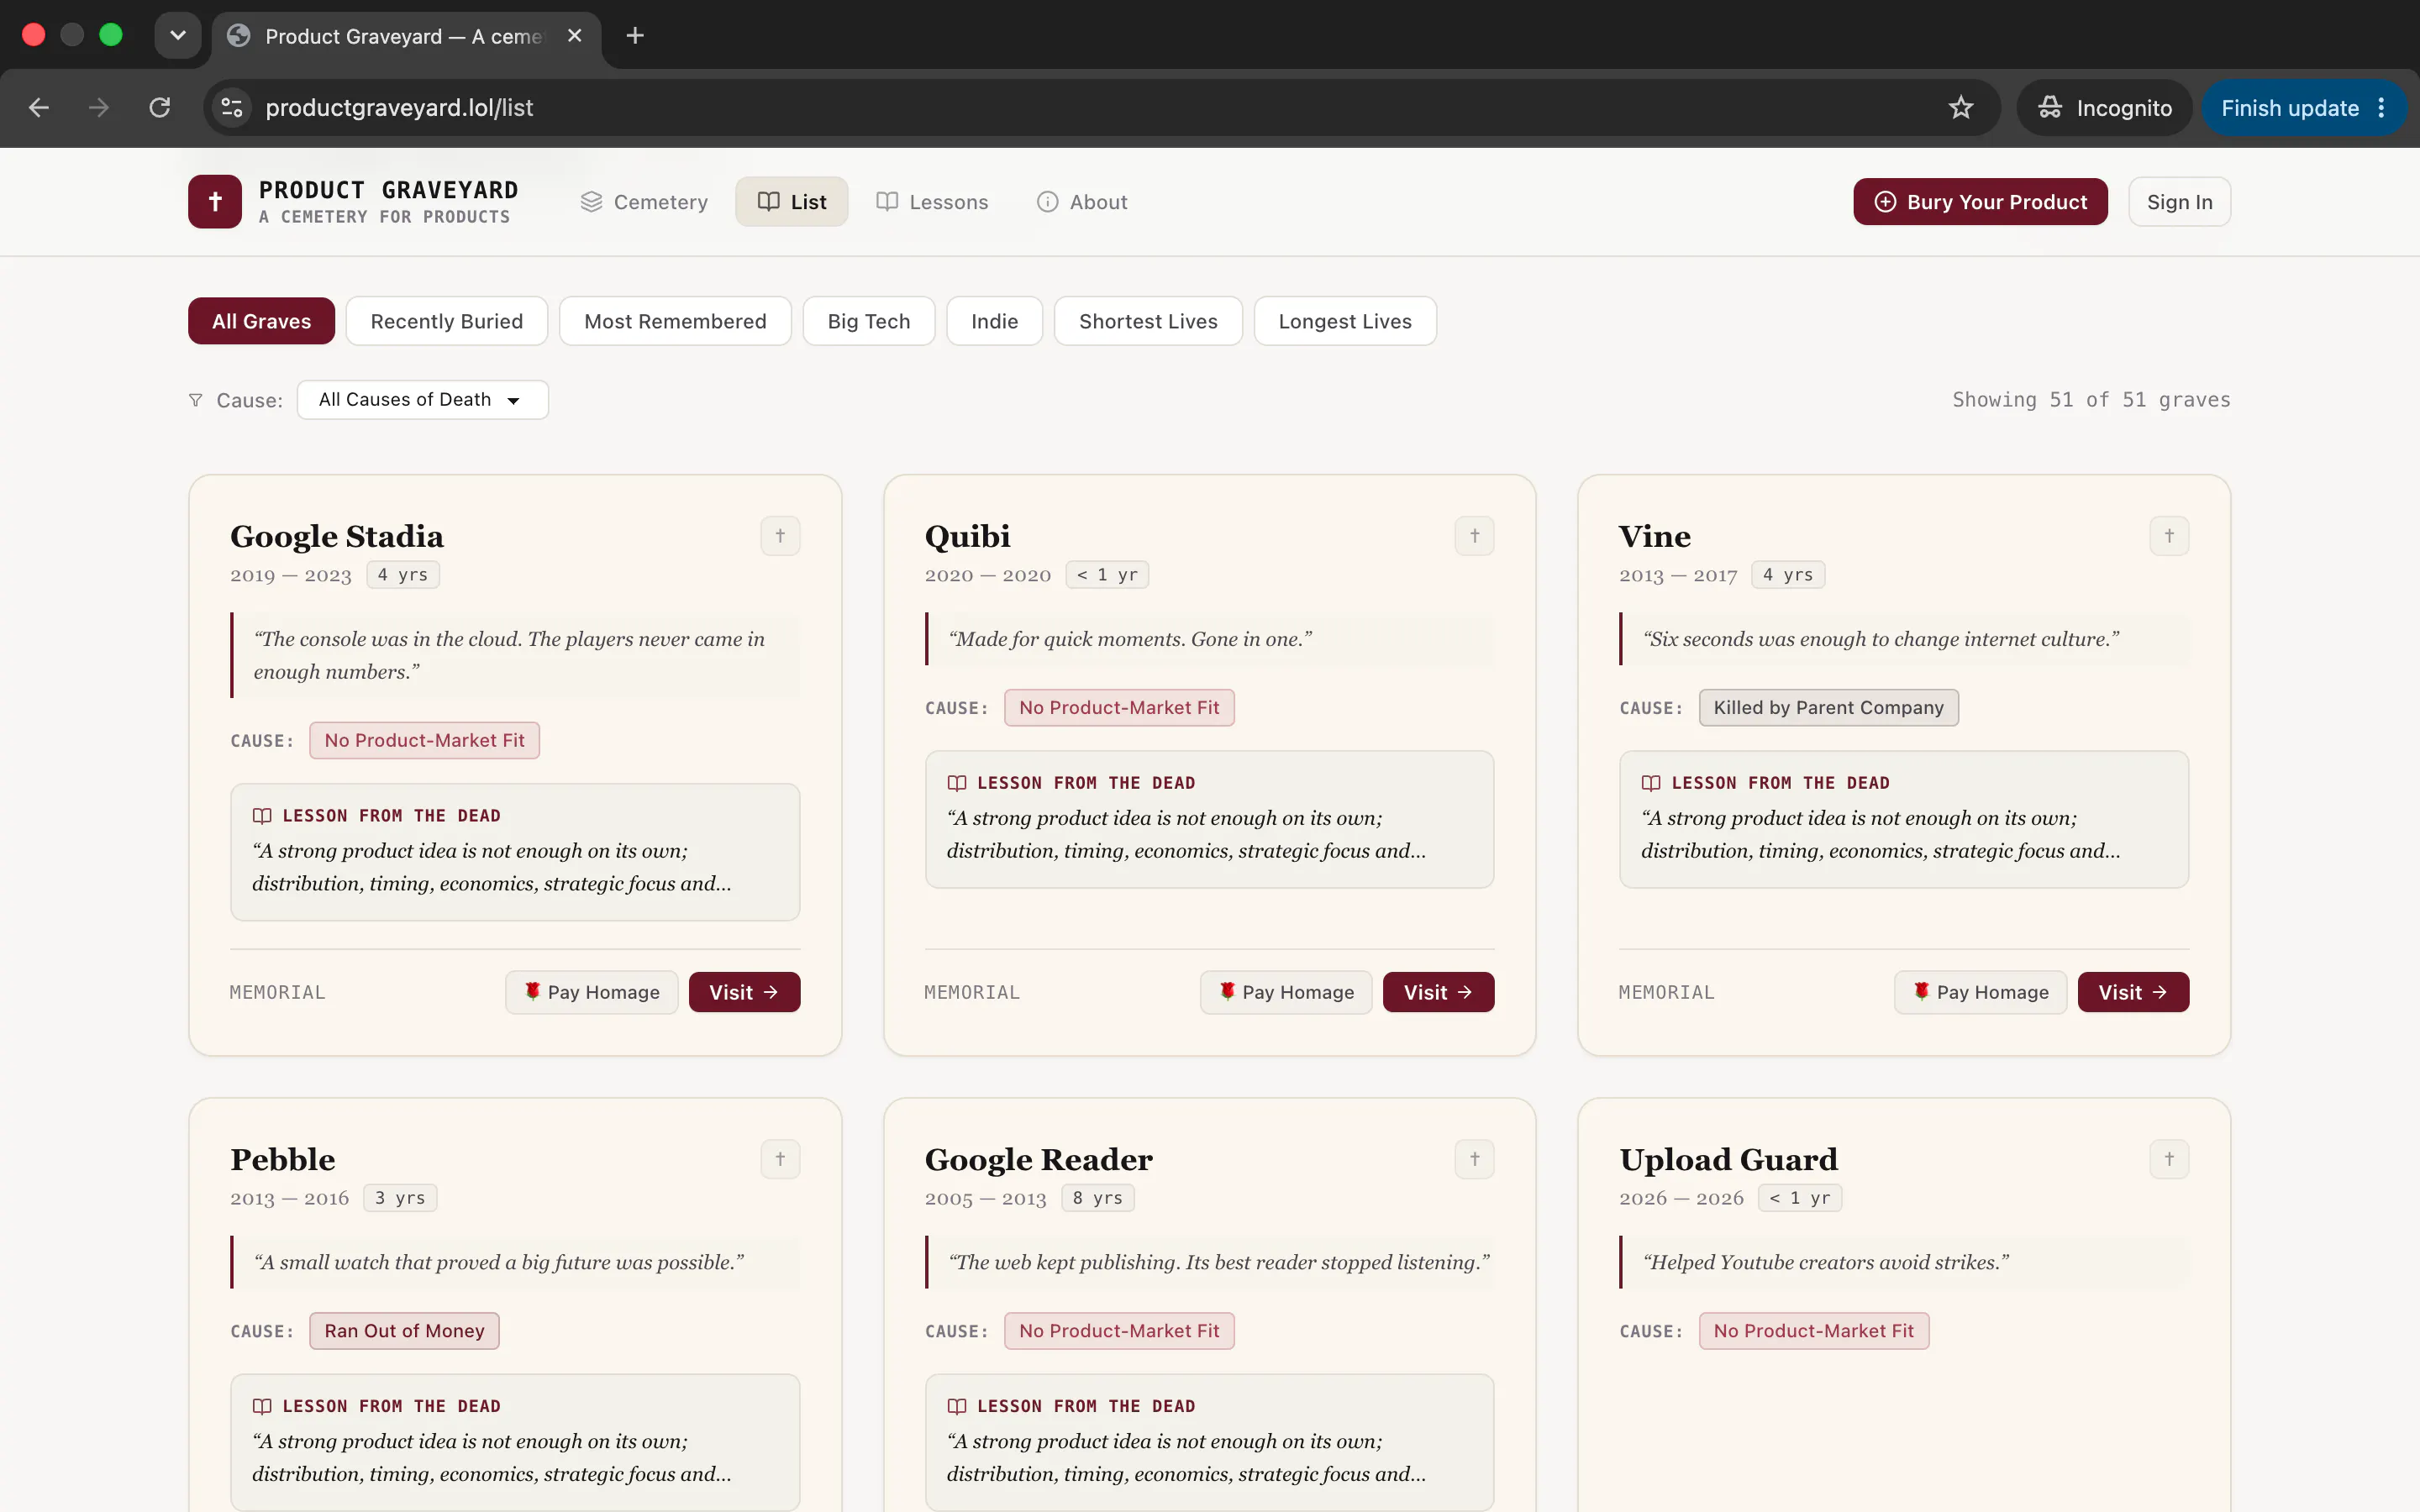Click the Product Graveyard site title
The height and width of the screenshot is (1512, 2420).
(388, 190)
